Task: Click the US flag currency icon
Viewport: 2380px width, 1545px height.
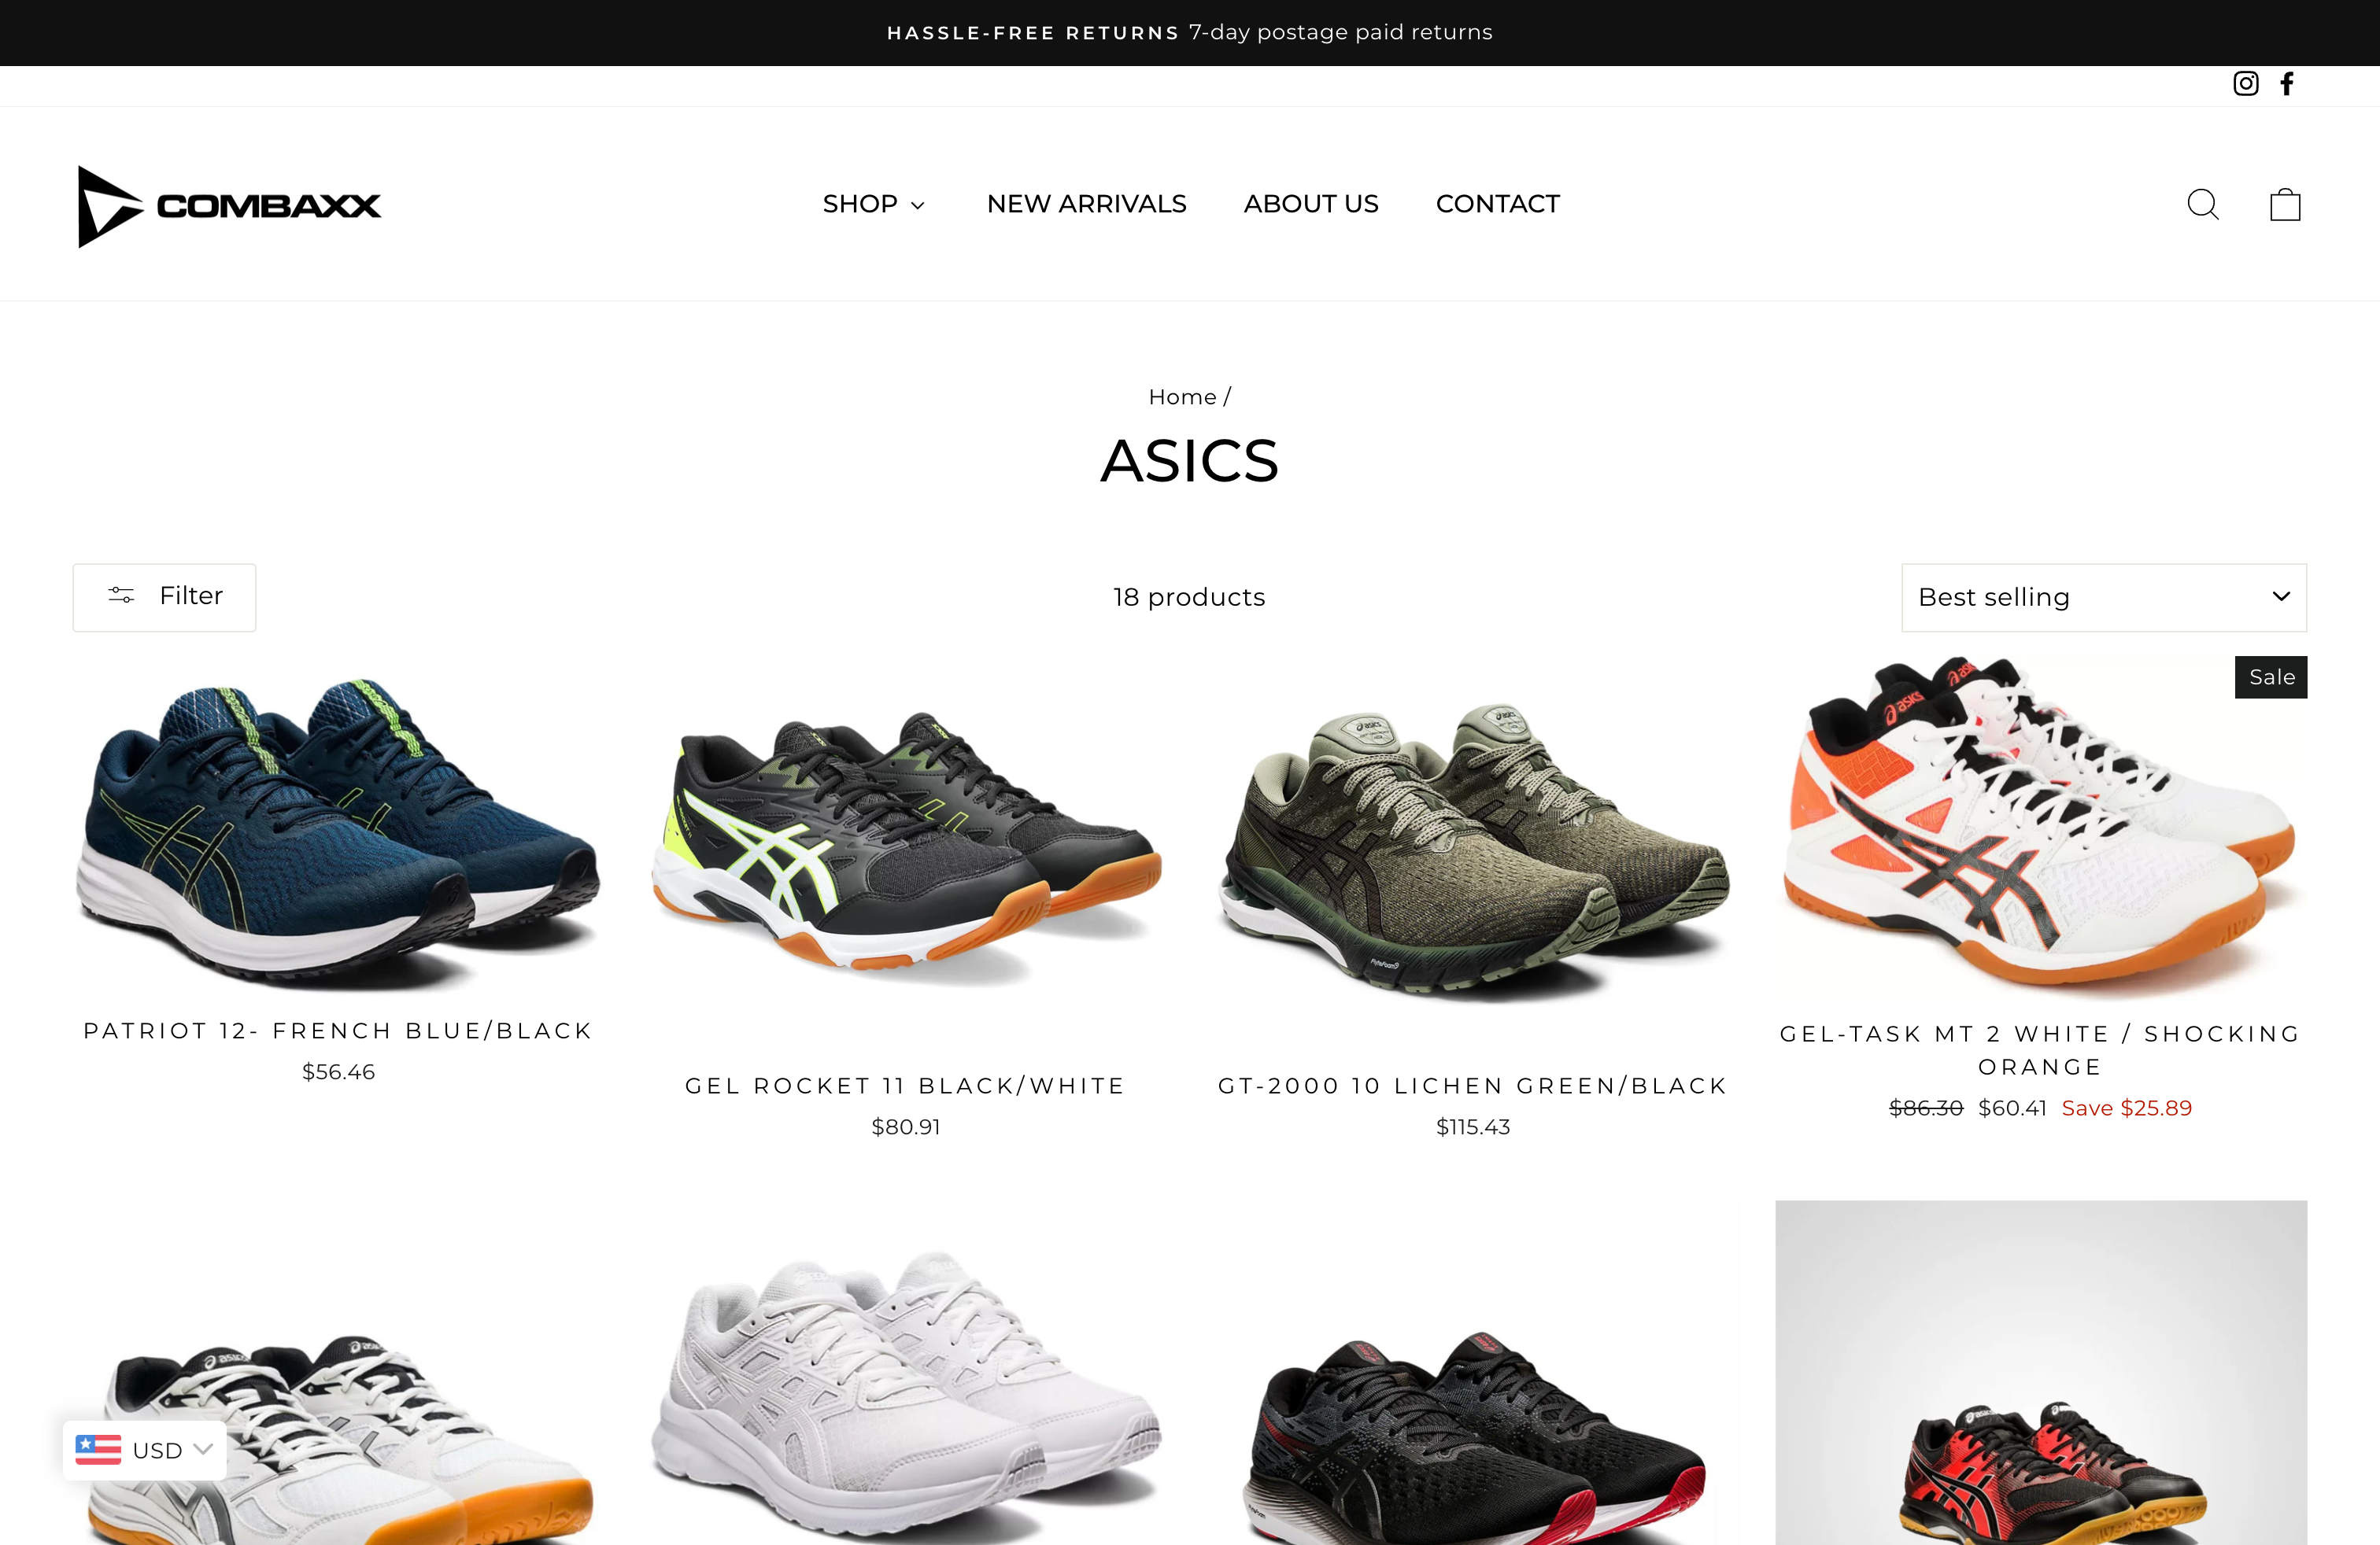Action: [98, 1449]
